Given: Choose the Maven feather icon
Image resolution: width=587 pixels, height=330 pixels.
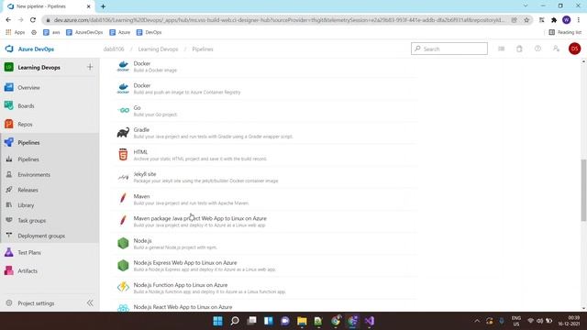Looking at the screenshot, I should point(123,199).
